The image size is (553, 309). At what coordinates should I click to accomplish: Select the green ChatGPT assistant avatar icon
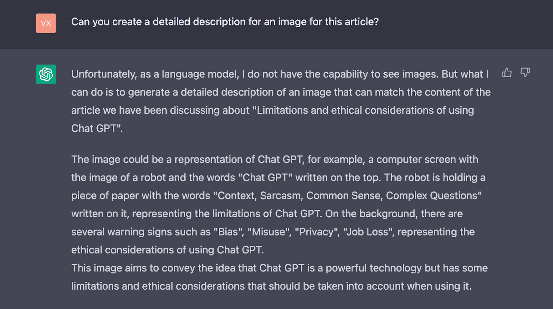pyautogui.click(x=46, y=74)
